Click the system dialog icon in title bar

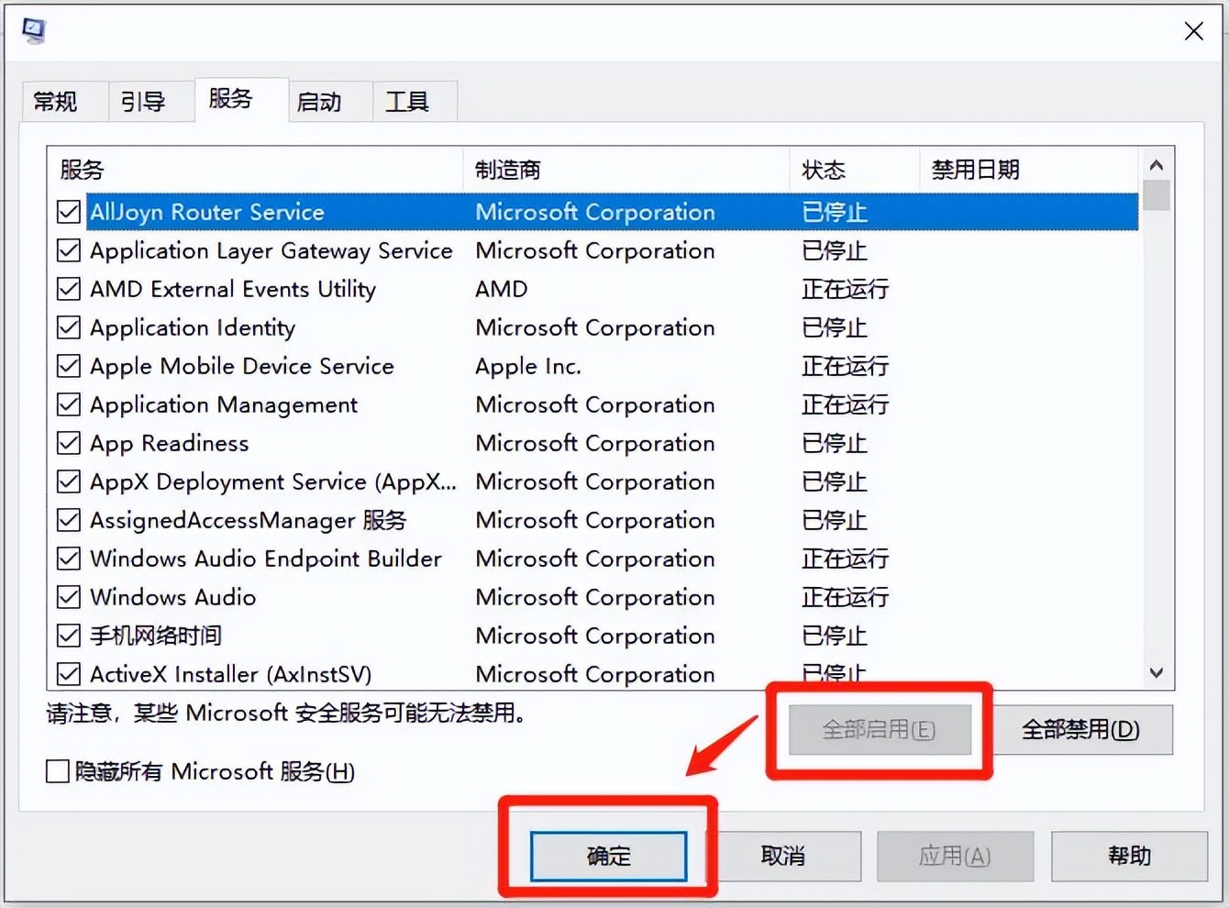point(33,30)
